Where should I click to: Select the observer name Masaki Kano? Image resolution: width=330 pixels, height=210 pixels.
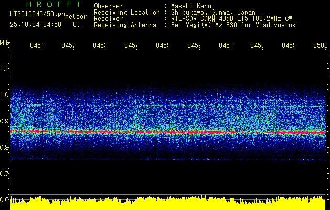tap(191, 6)
